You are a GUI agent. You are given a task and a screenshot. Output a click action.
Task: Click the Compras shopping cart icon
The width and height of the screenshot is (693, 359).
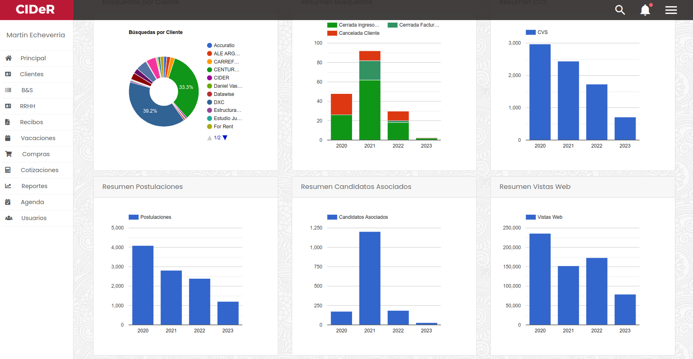coord(8,154)
